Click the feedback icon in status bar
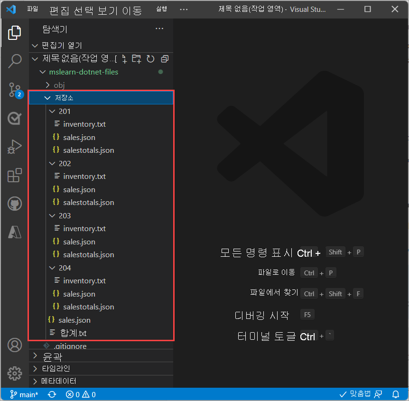 tap(378, 394)
